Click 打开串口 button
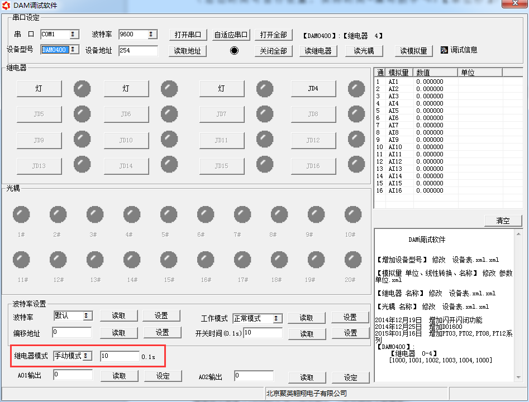Viewport: 529px width, 402px height. coord(188,35)
